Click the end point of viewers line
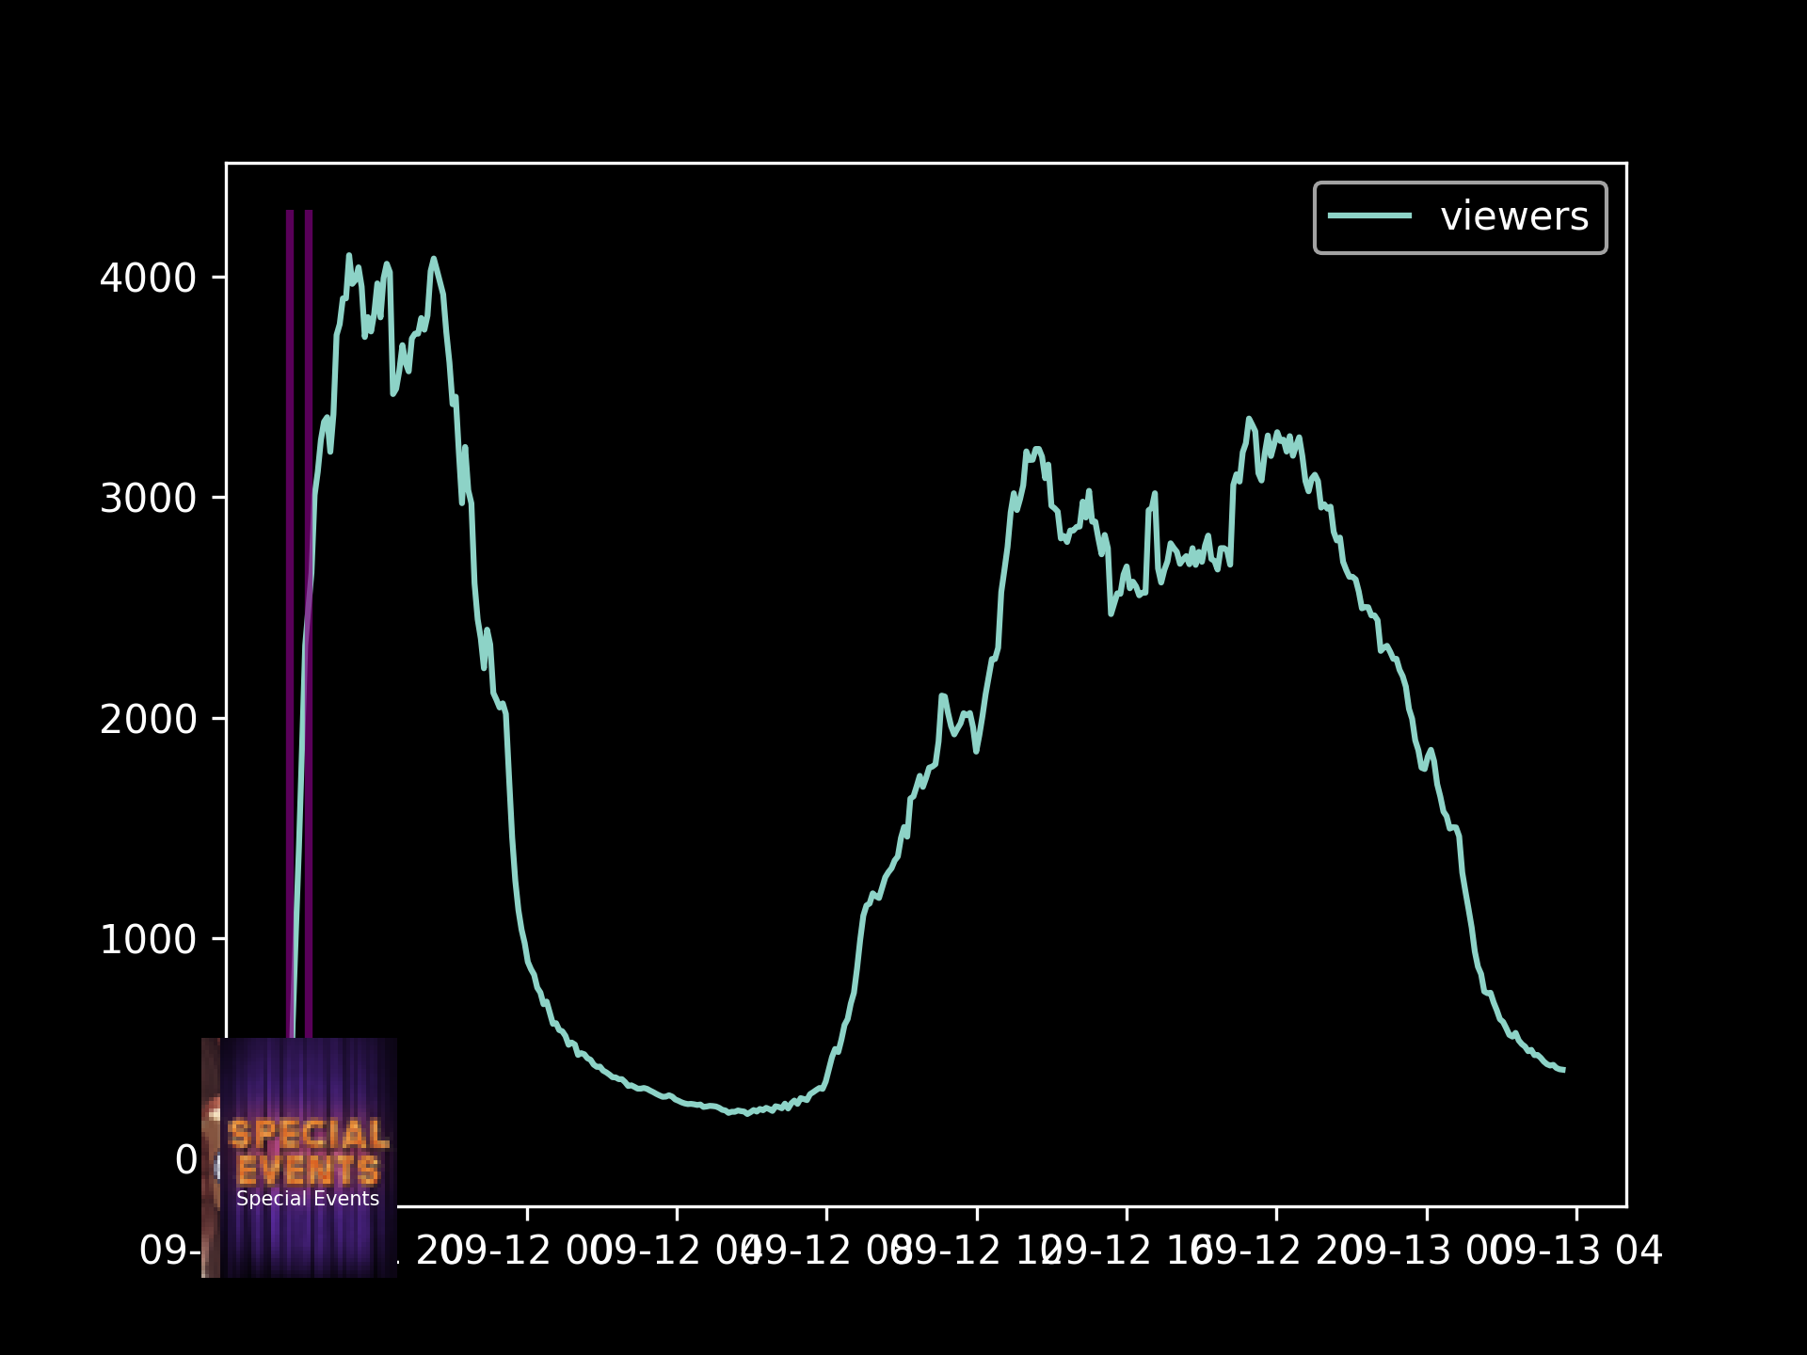The image size is (1807, 1355). click(1563, 1070)
